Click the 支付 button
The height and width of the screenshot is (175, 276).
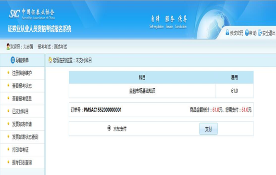(x=208, y=129)
